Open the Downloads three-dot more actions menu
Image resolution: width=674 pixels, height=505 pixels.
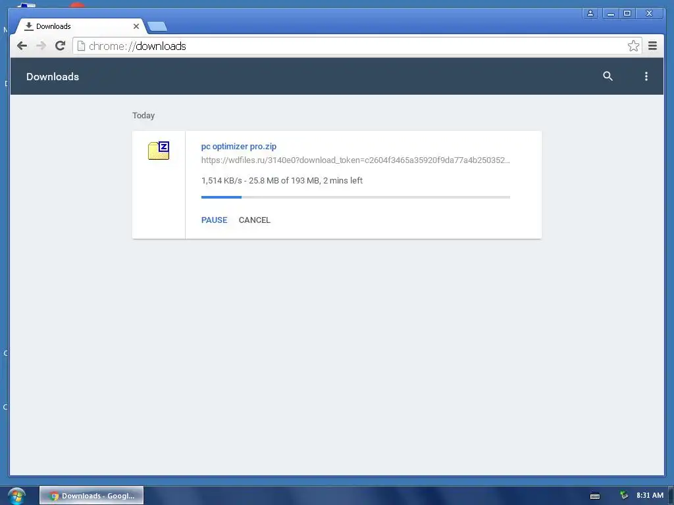pos(646,76)
